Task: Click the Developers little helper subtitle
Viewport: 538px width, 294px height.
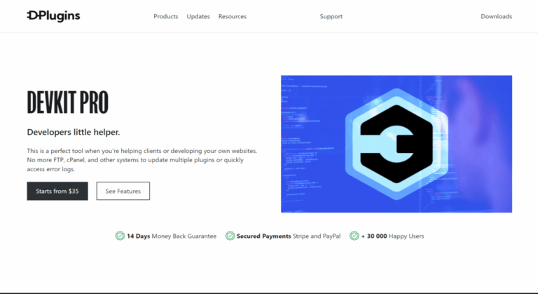Action: pos(73,132)
